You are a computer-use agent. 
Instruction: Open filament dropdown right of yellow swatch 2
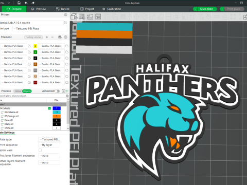(x=51, y=46)
